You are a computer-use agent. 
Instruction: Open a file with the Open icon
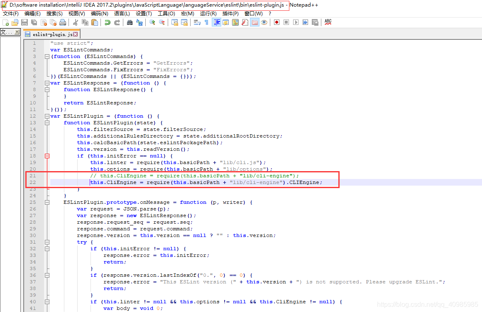(x=16, y=22)
